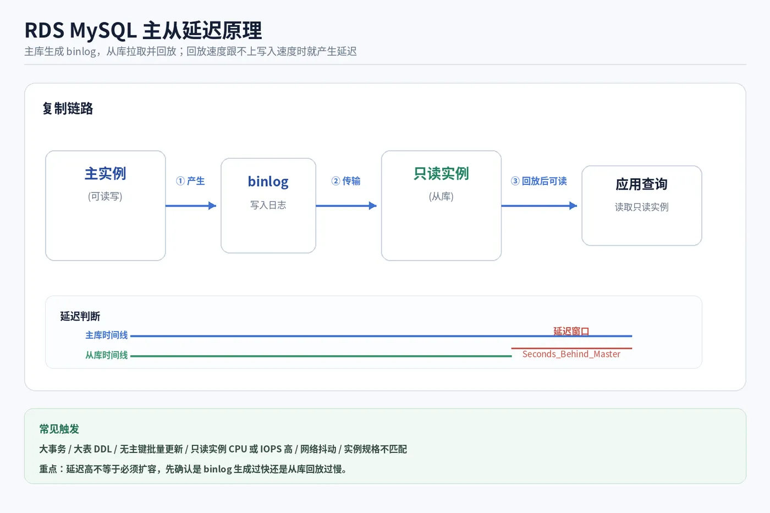Viewport: 770px width, 513px height.
Task: Select the "只读实例" box
Action: (x=441, y=206)
